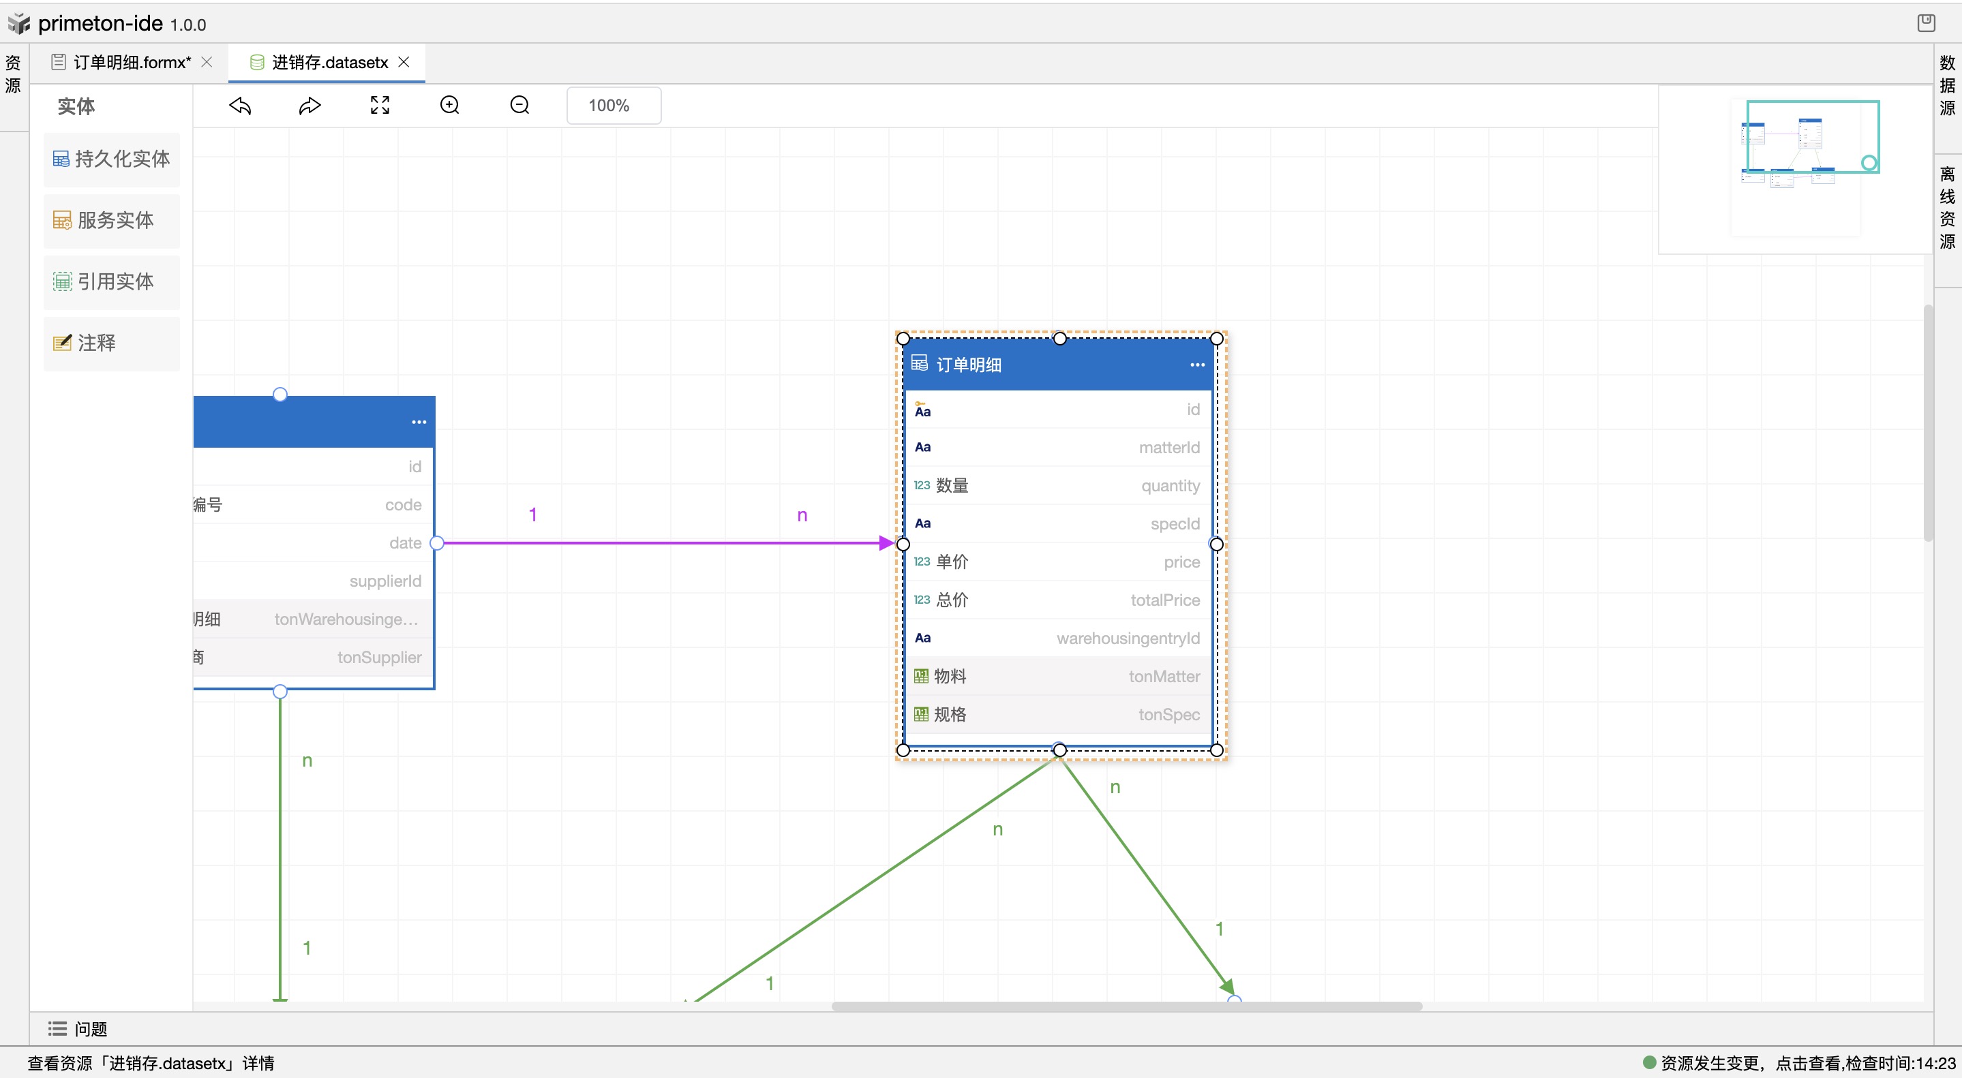
Task: Open the left entity's three-dot menu
Action: coord(419,422)
